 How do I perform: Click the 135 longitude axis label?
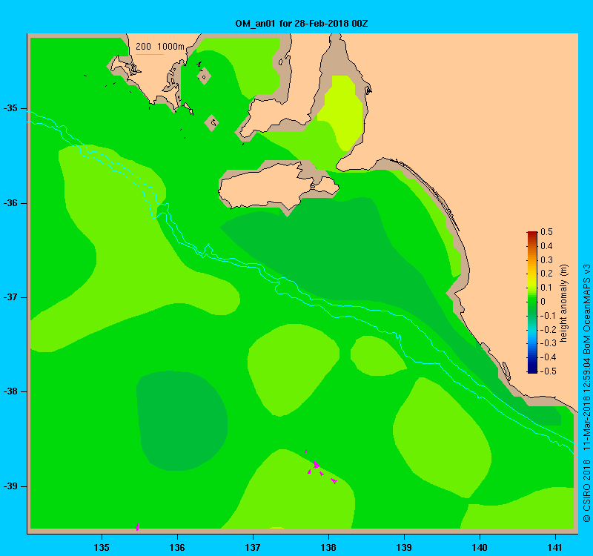coord(102,547)
